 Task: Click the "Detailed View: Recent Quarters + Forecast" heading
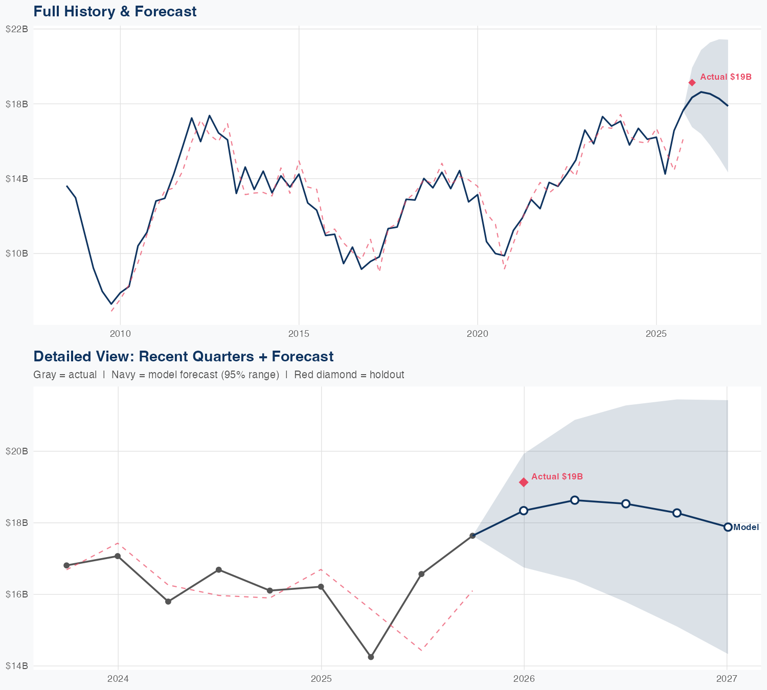click(x=183, y=356)
